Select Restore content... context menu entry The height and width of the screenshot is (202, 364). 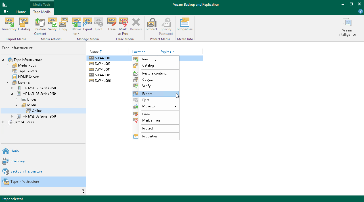pyautogui.click(x=156, y=73)
